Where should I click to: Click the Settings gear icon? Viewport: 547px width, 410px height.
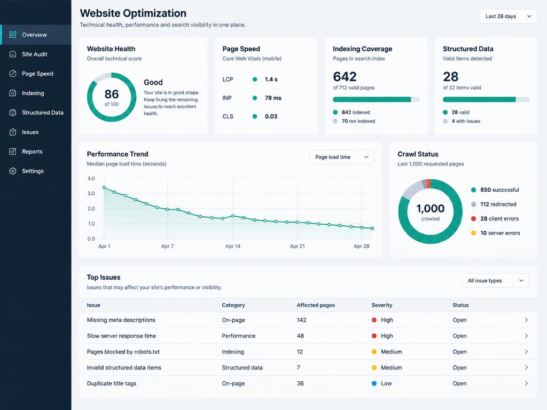pos(13,171)
